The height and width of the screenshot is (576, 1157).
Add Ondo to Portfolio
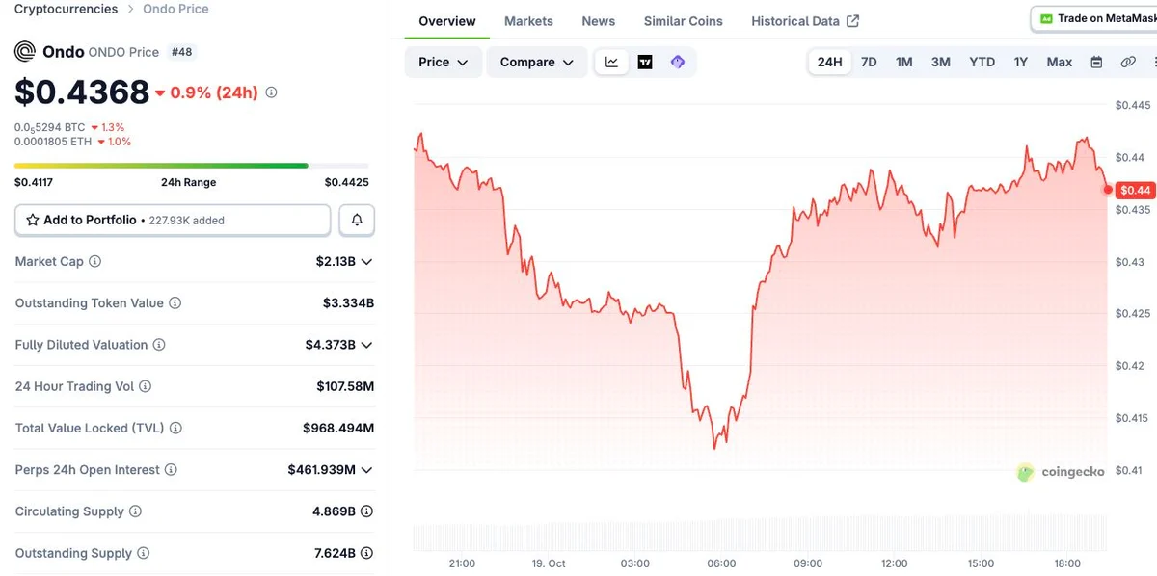[x=173, y=221]
